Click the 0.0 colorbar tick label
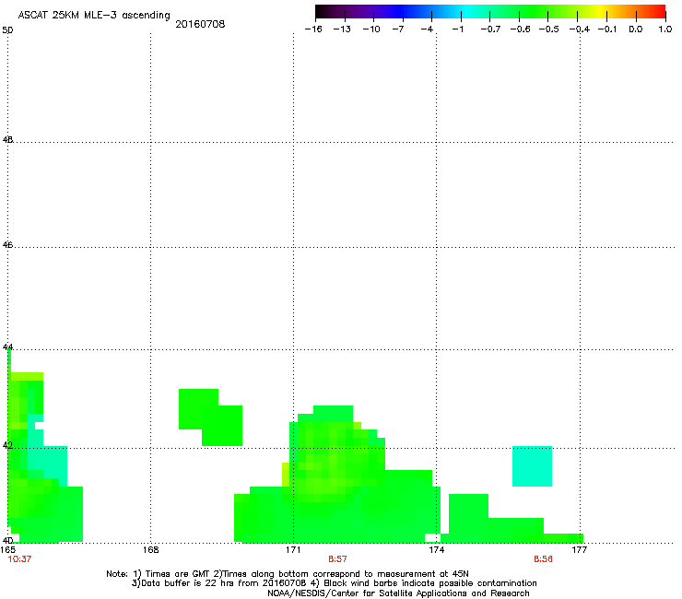The height and width of the screenshot is (599, 682). tap(636, 29)
